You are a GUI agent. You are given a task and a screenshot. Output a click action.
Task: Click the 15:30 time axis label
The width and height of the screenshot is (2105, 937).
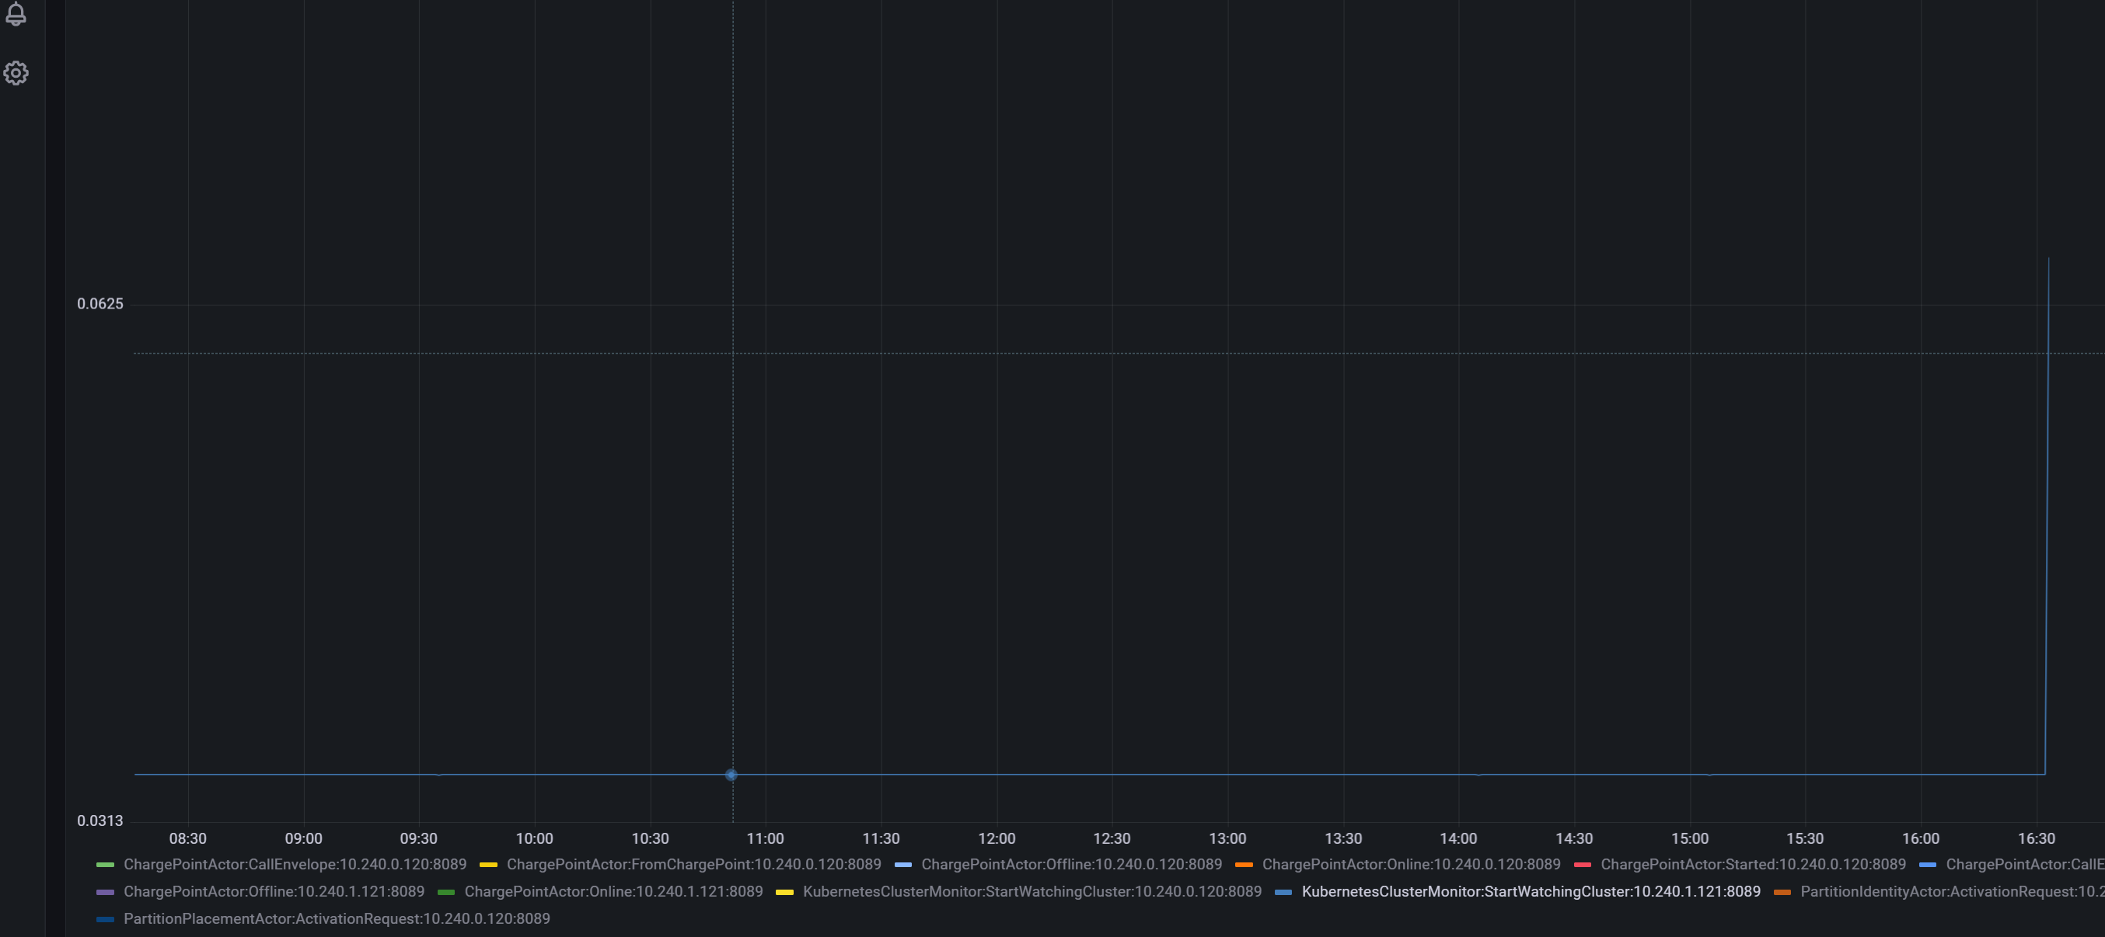click(1804, 838)
